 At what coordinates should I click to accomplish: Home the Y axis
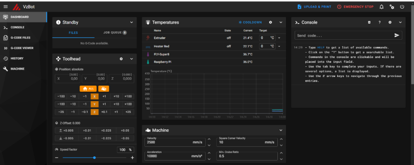(94, 104)
